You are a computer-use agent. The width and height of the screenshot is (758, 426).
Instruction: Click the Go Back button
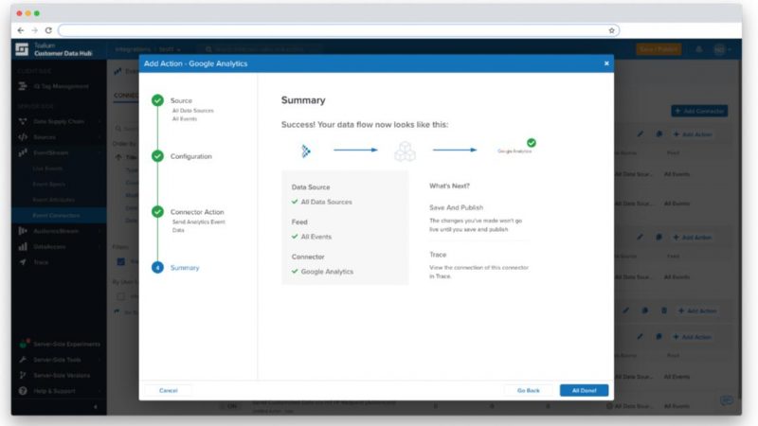click(528, 390)
